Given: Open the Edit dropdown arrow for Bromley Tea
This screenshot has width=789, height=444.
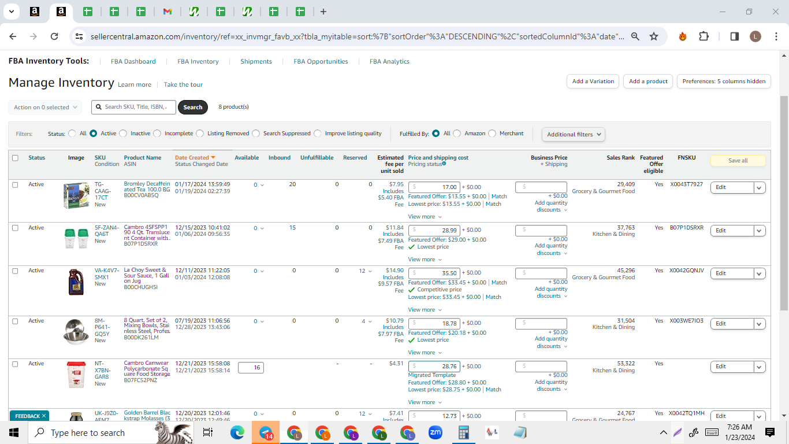Looking at the screenshot, I should pyautogui.click(x=760, y=187).
